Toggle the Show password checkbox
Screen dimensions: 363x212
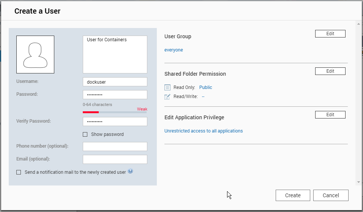[85, 134]
